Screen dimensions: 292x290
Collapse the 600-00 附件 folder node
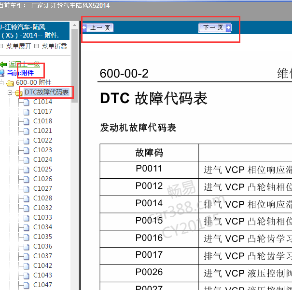(1, 83)
